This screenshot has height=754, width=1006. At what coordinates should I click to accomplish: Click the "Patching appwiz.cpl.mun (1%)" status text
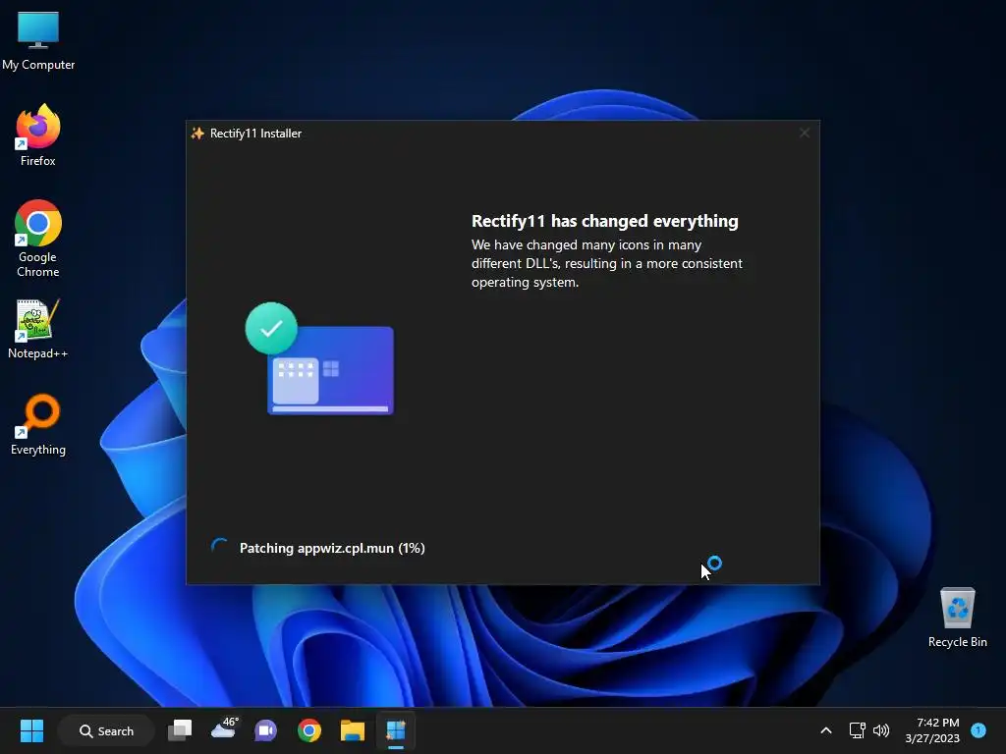332,548
